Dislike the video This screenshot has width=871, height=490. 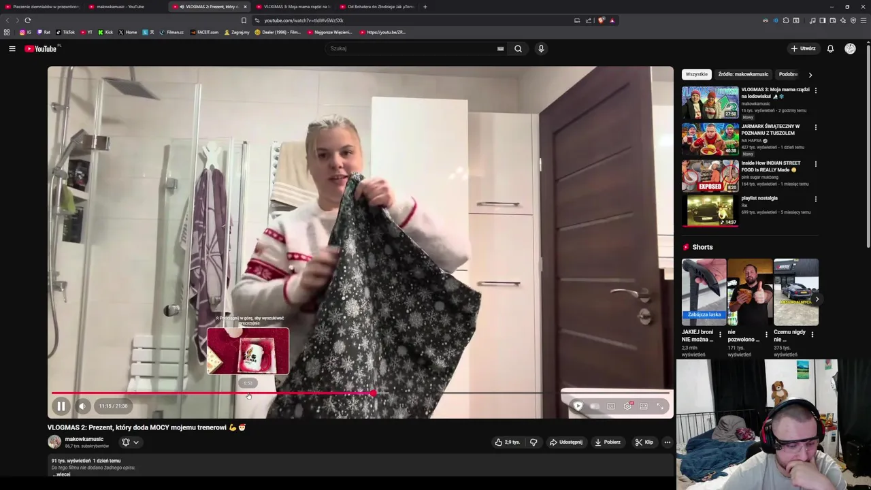click(533, 442)
